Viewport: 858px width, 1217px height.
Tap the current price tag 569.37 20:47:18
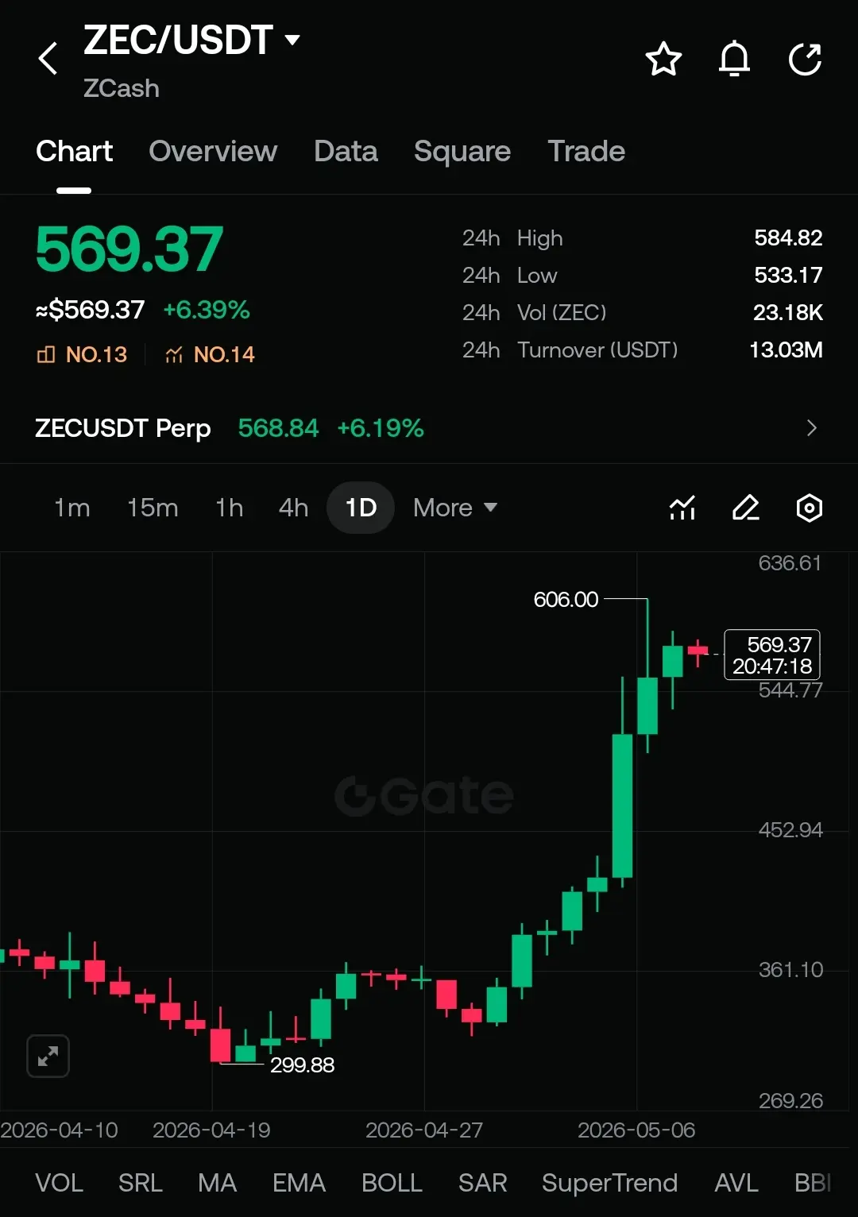pyautogui.click(x=772, y=655)
